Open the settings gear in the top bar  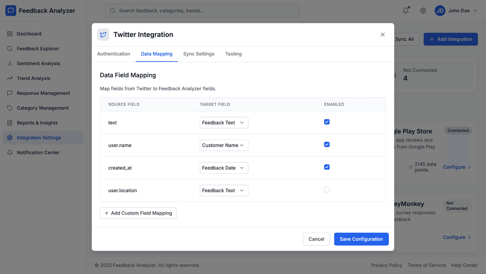pyautogui.click(x=423, y=10)
